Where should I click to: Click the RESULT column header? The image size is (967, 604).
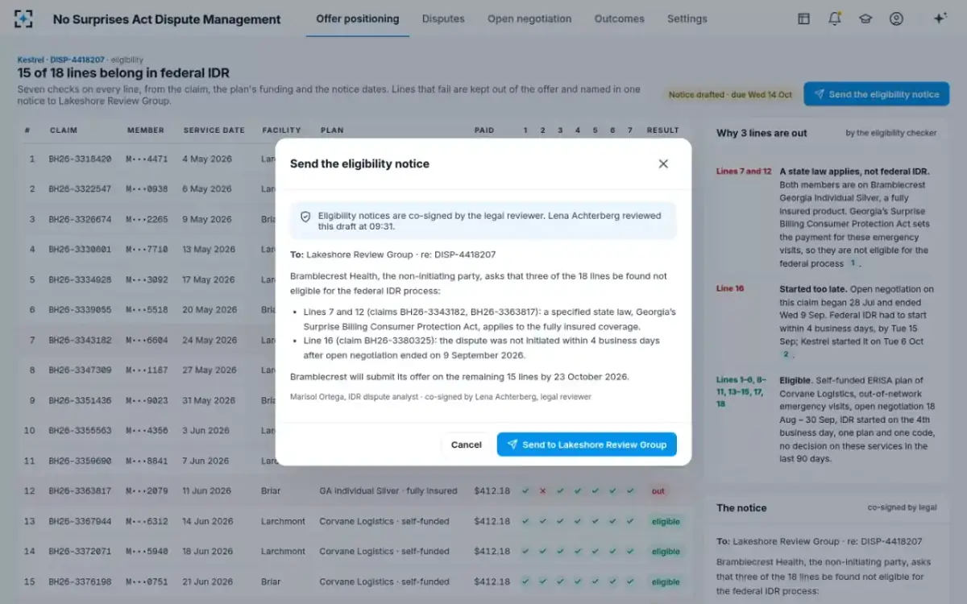coord(663,130)
